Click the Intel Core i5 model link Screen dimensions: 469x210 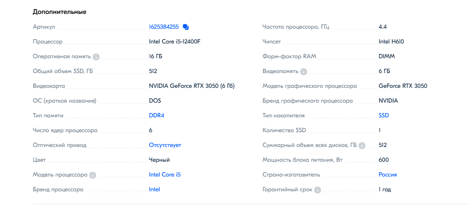click(165, 175)
